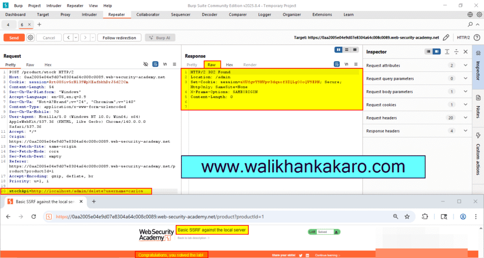Select side-by-side request/response layout
Image resolution: width=484 pixels, height=258 pixels.
point(338,50)
